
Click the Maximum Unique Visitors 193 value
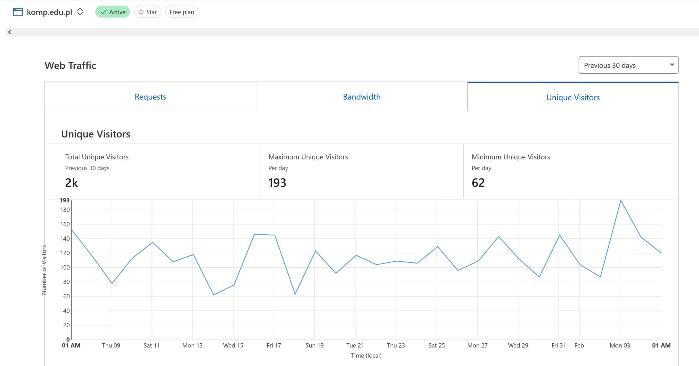(277, 183)
